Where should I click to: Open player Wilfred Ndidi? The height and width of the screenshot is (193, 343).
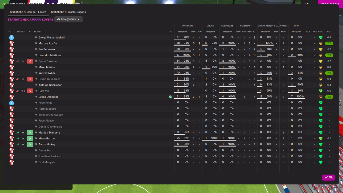(x=47, y=73)
